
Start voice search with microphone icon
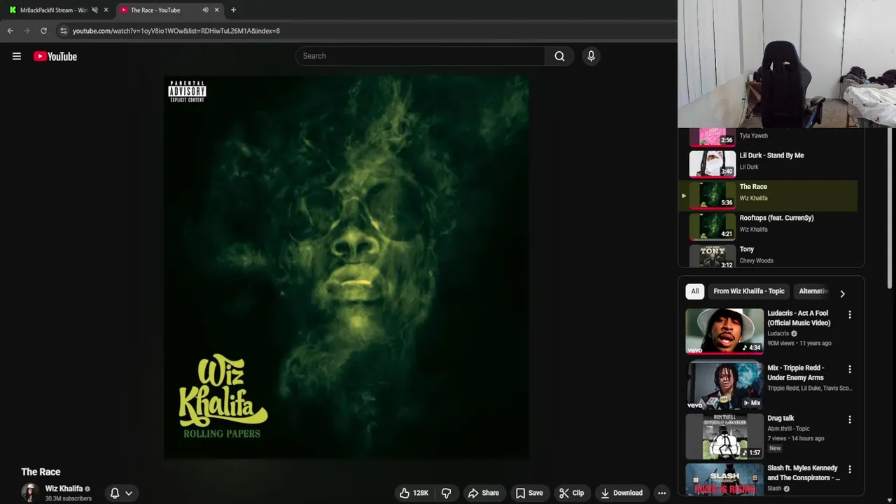click(591, 56)
